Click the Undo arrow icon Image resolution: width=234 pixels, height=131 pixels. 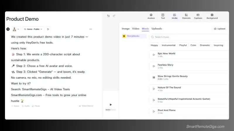point(108,16)
